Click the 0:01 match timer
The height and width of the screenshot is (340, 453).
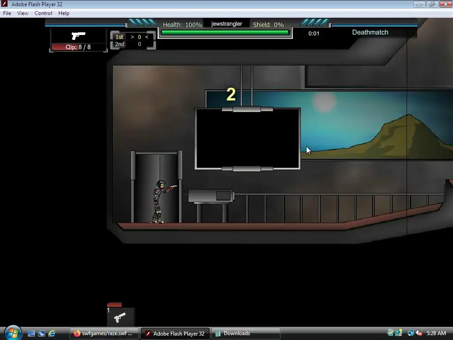pos(314,34)
